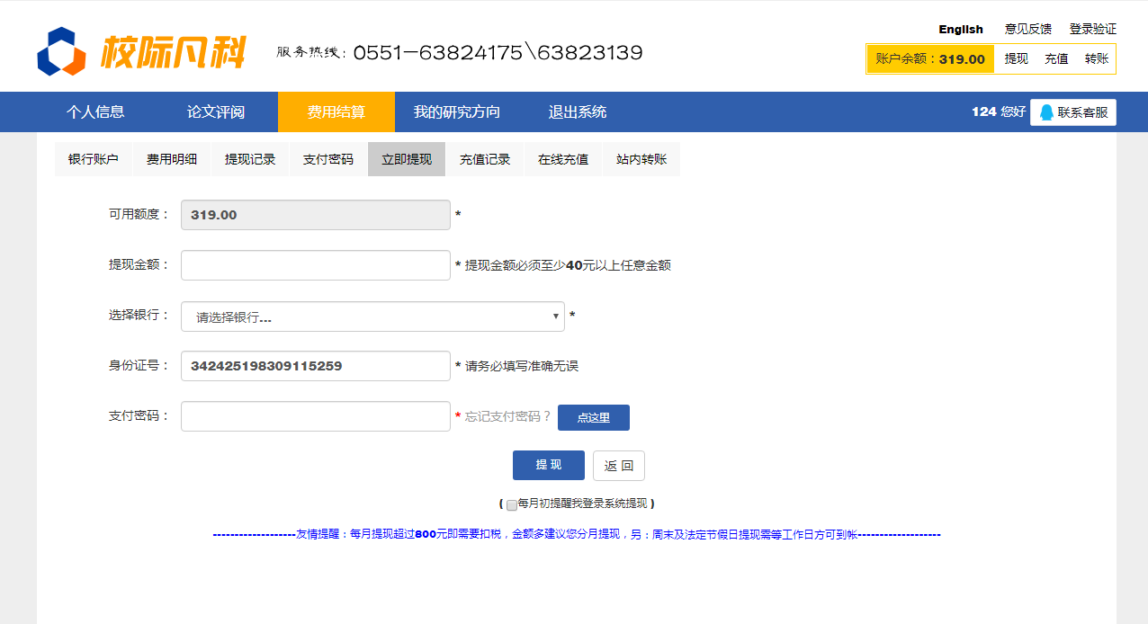Switch to the 在线充值 tab
Image resolution: width=1148 pixels, height=624 pixels.
563,159
